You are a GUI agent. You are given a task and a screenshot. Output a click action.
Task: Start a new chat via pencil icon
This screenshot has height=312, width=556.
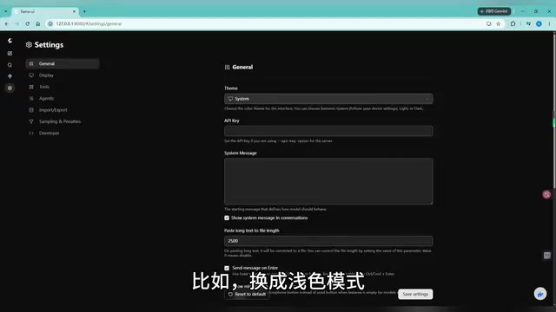(x=10, y=54)
